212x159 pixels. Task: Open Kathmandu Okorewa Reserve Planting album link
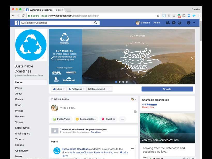click(92, 152)
